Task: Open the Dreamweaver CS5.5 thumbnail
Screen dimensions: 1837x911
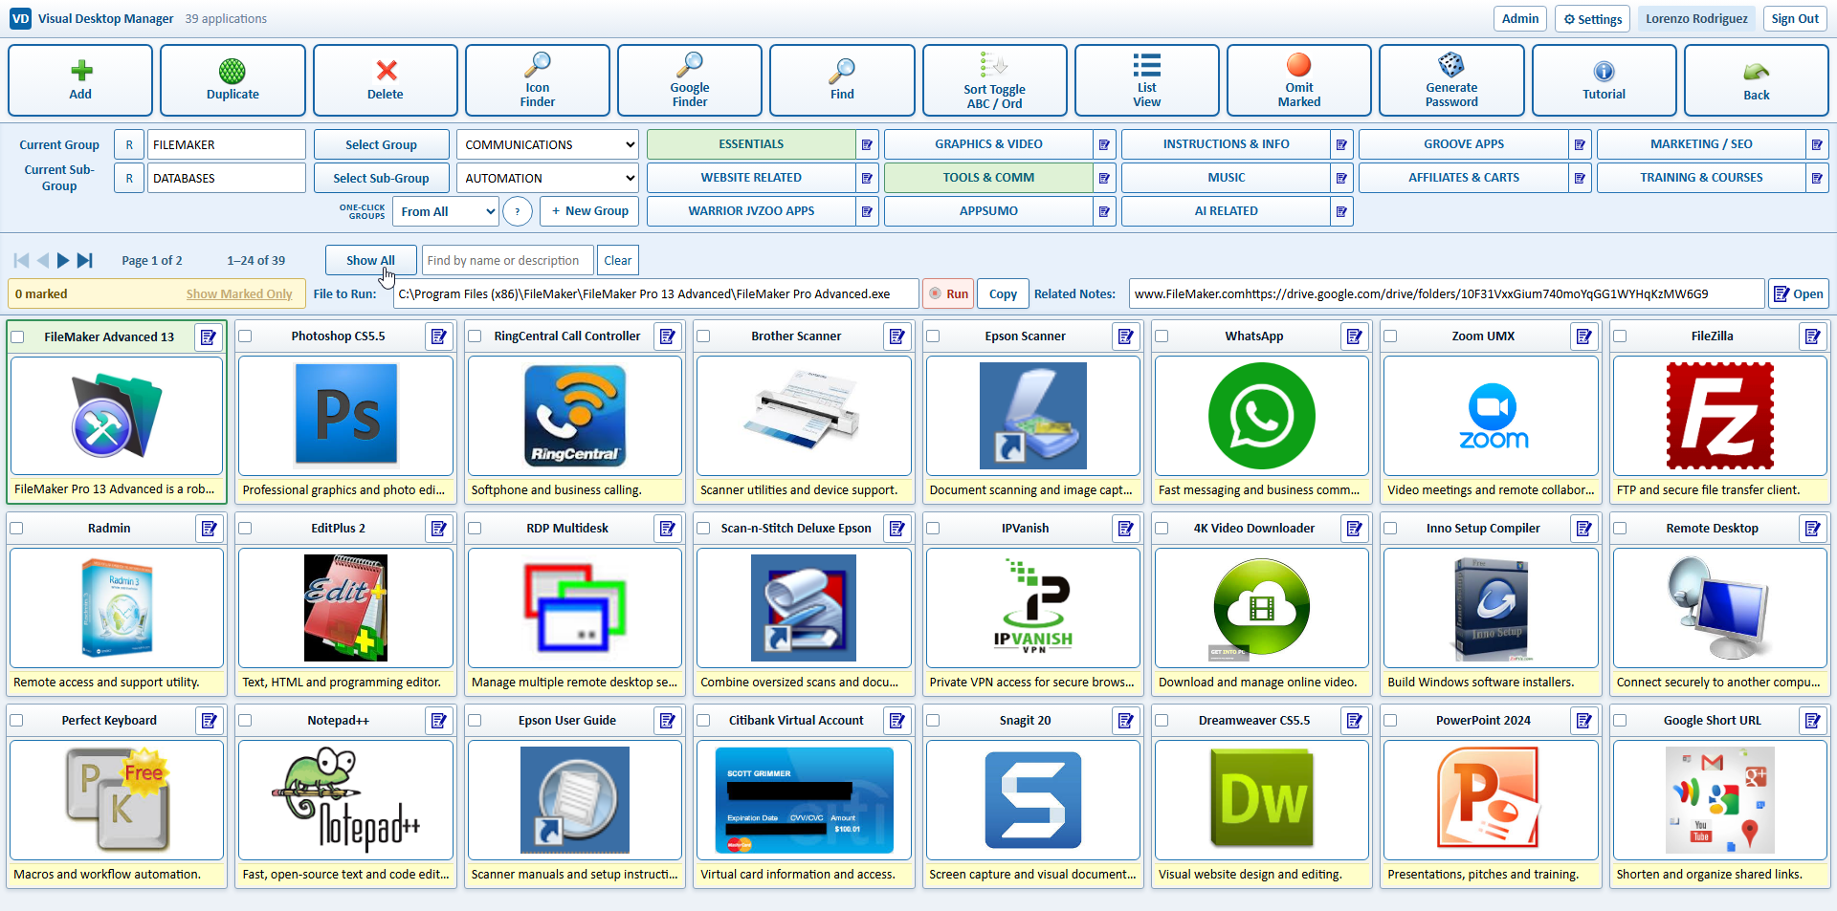Action: tap(1262, 800)
